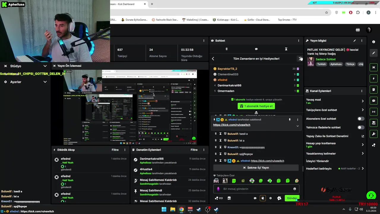Expand Yavaş mod settings
380x214 pixels.
(362, 101)
